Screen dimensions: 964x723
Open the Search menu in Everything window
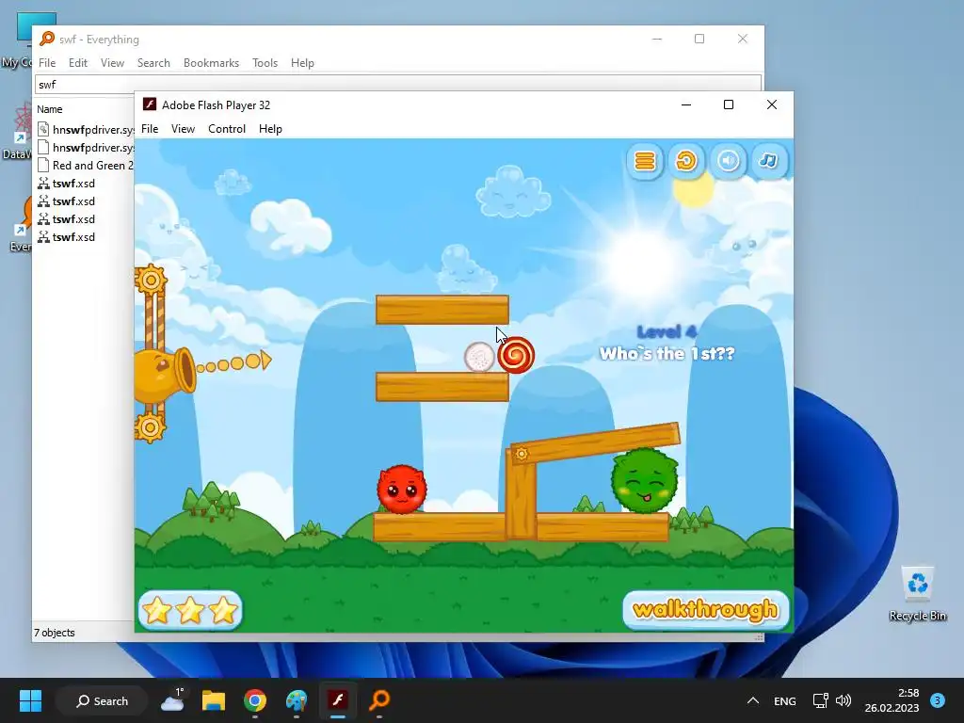(x=153, y=63)
